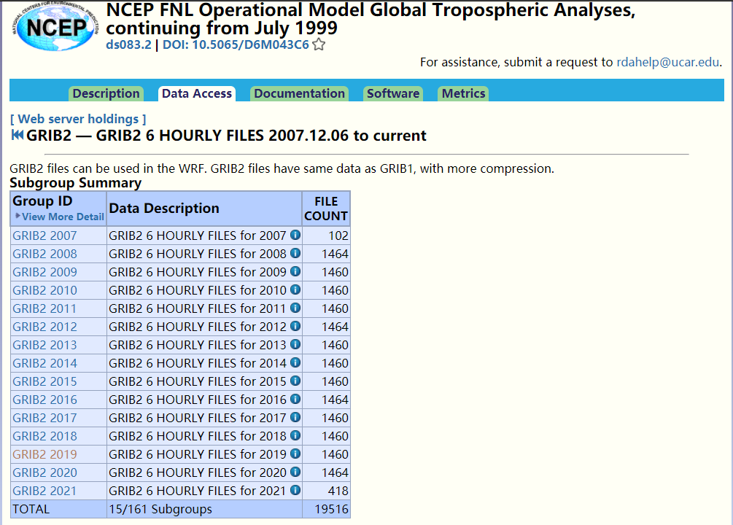Viewport: 733px width, 525px height.
Task: Open the Documentation tab
Action: 300,93
